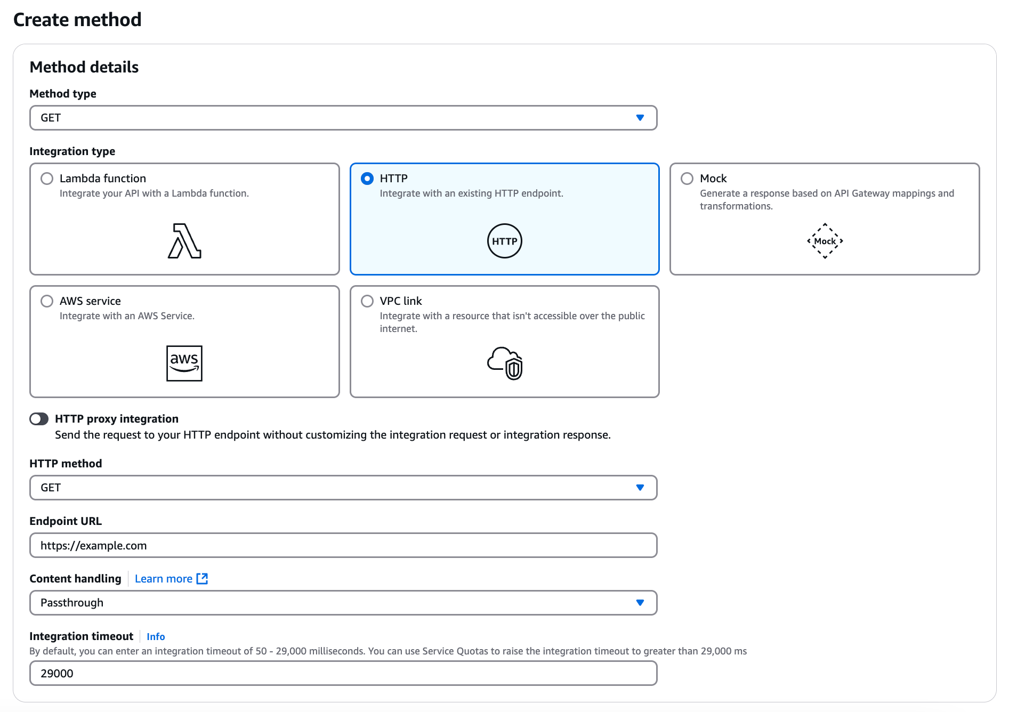Click the AWS logo icon

tap(184, 363)
